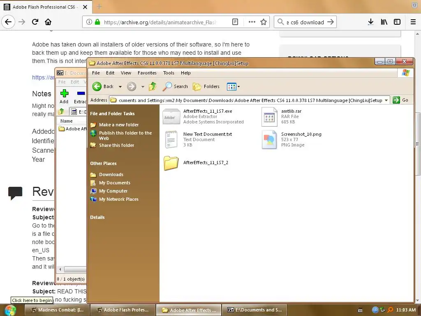Click the orange search icon in system tray
The height and width of the screenshot is (316, 421).
390,310
